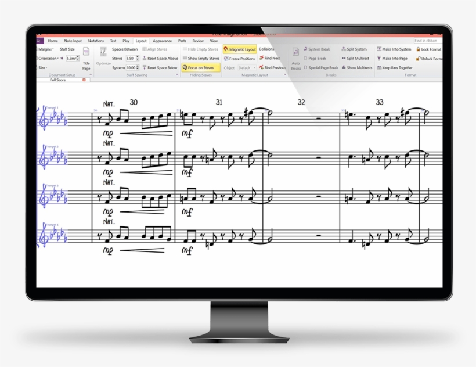Click the Staves 5.50 value field
476x367 pixels.
coord(131,58)
